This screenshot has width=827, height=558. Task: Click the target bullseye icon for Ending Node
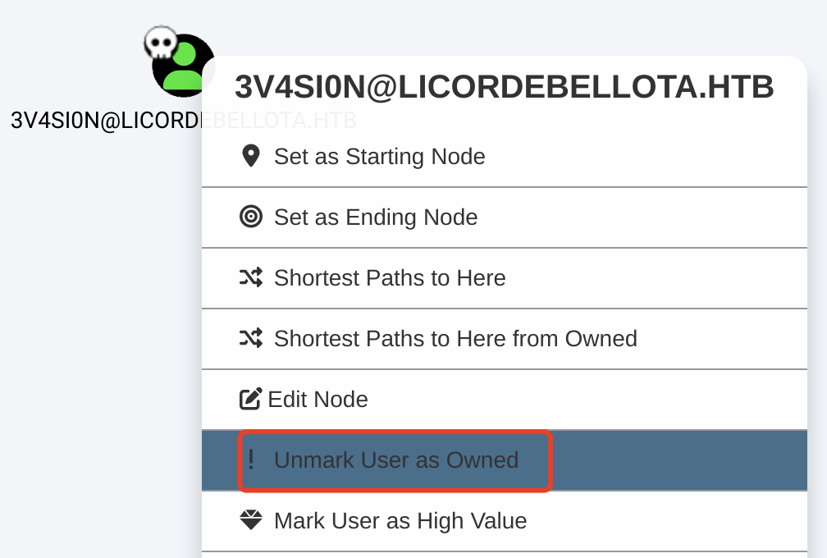pyautogui.click(x=251, y=217)
